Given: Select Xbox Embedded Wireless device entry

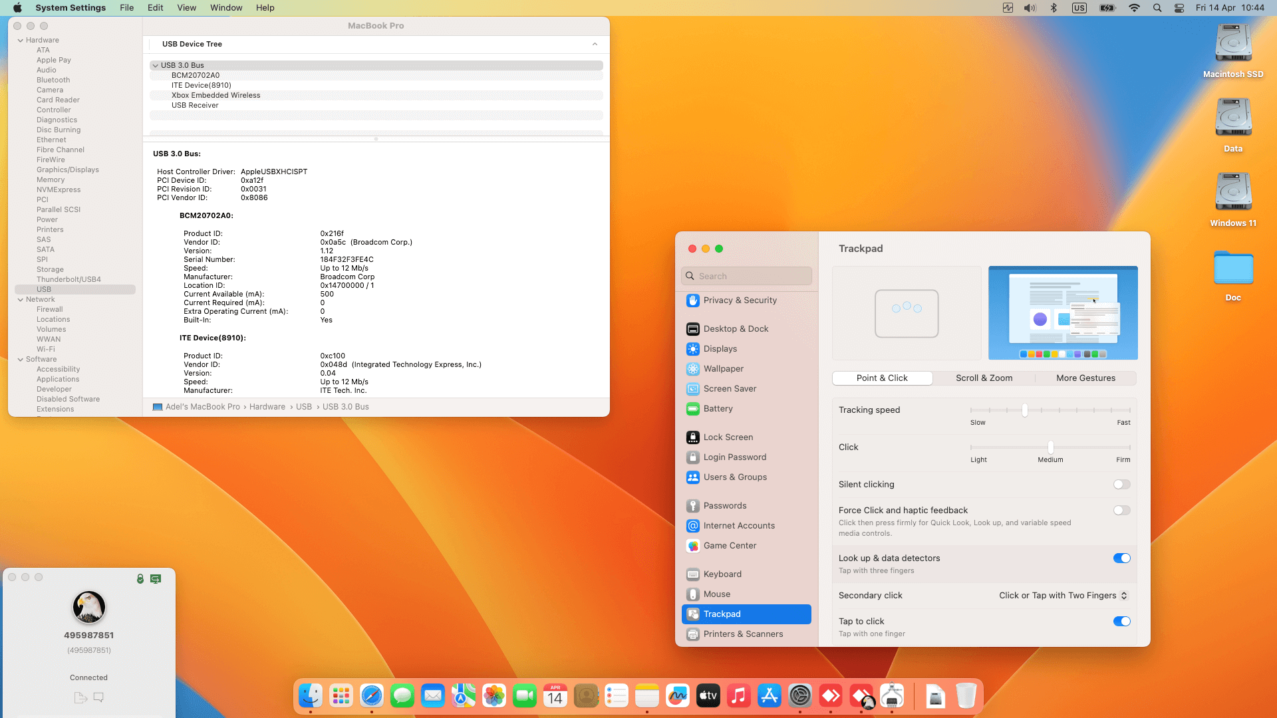Looking at the screenshot, I should (215, 96).
